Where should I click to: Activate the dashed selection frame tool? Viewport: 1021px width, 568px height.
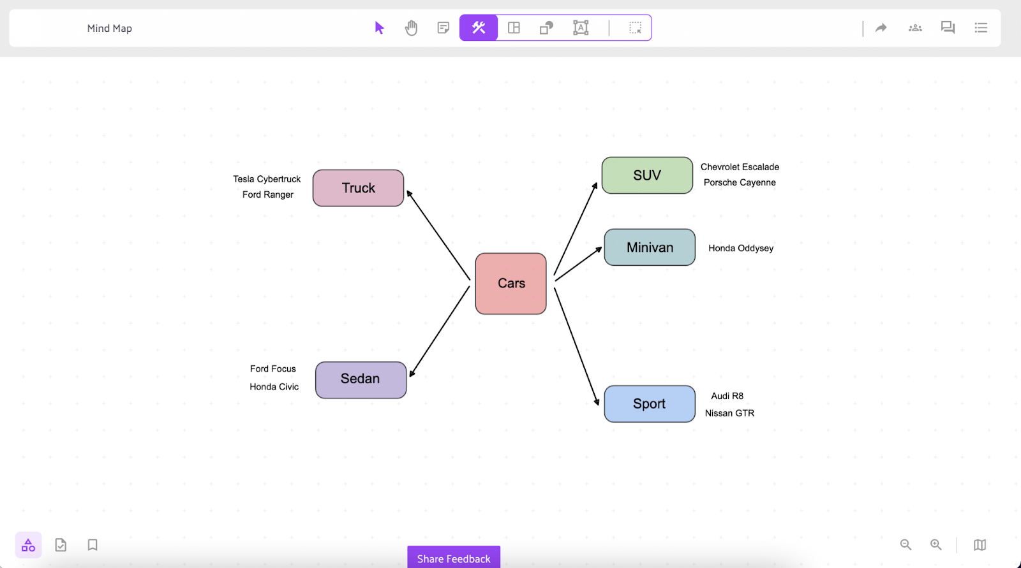point(635,28)
